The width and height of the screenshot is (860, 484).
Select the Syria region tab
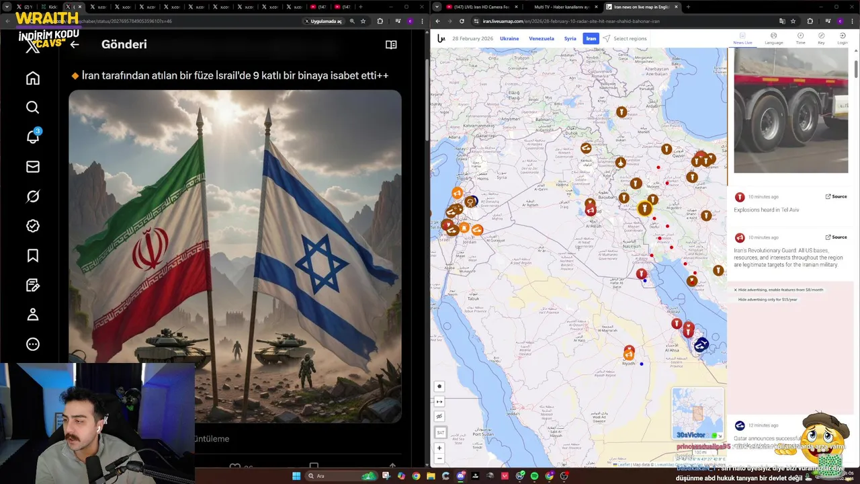pos(570,38)
